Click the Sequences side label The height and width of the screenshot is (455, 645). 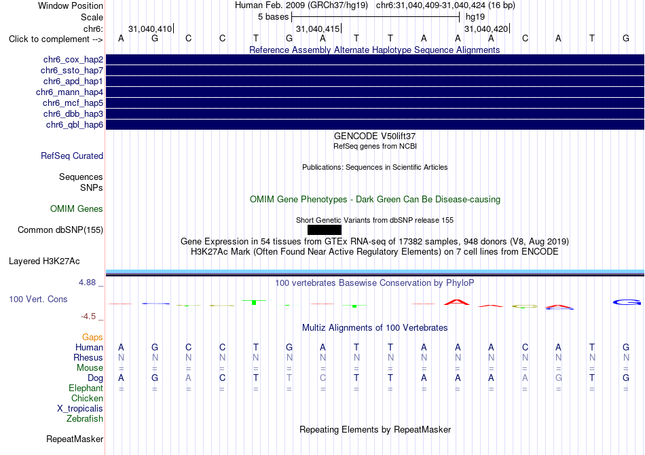tap(81, 177)
